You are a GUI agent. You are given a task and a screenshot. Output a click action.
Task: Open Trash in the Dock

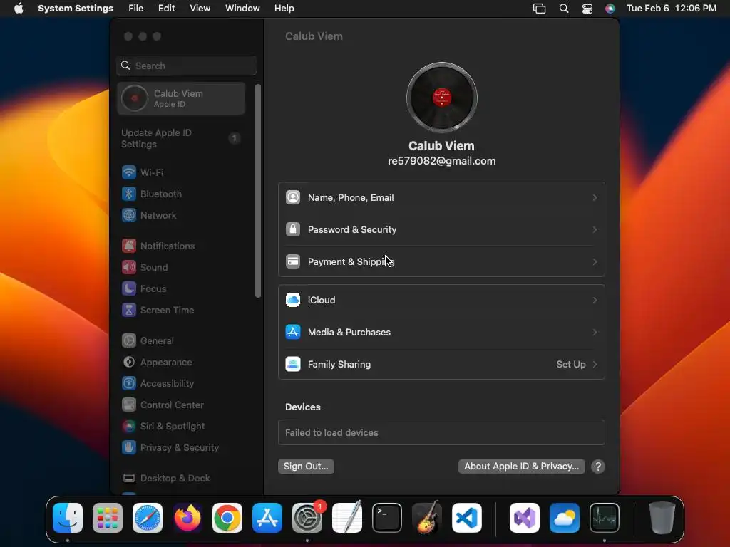(x=662, y=518)
